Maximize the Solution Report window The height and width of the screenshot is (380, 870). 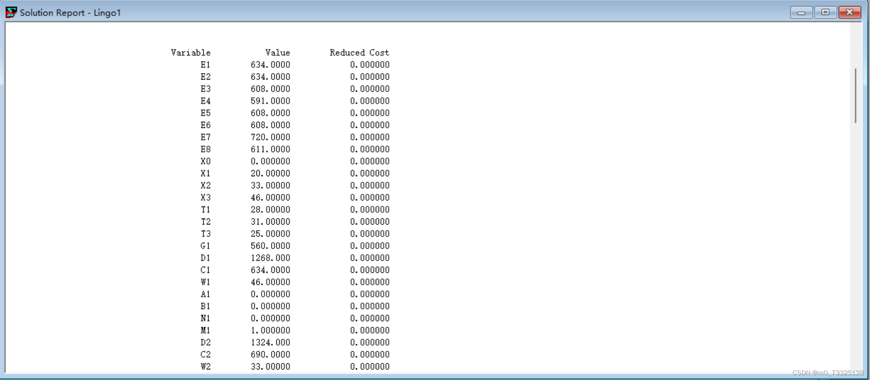point(825,12)
